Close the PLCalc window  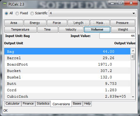[x=131, y=3]
